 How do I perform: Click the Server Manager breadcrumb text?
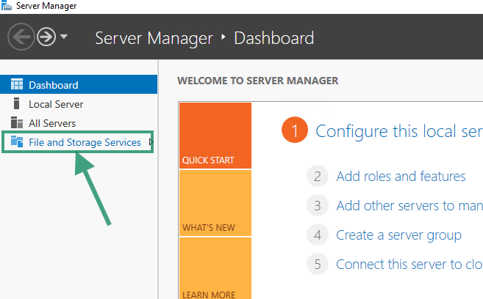(154, 38)
